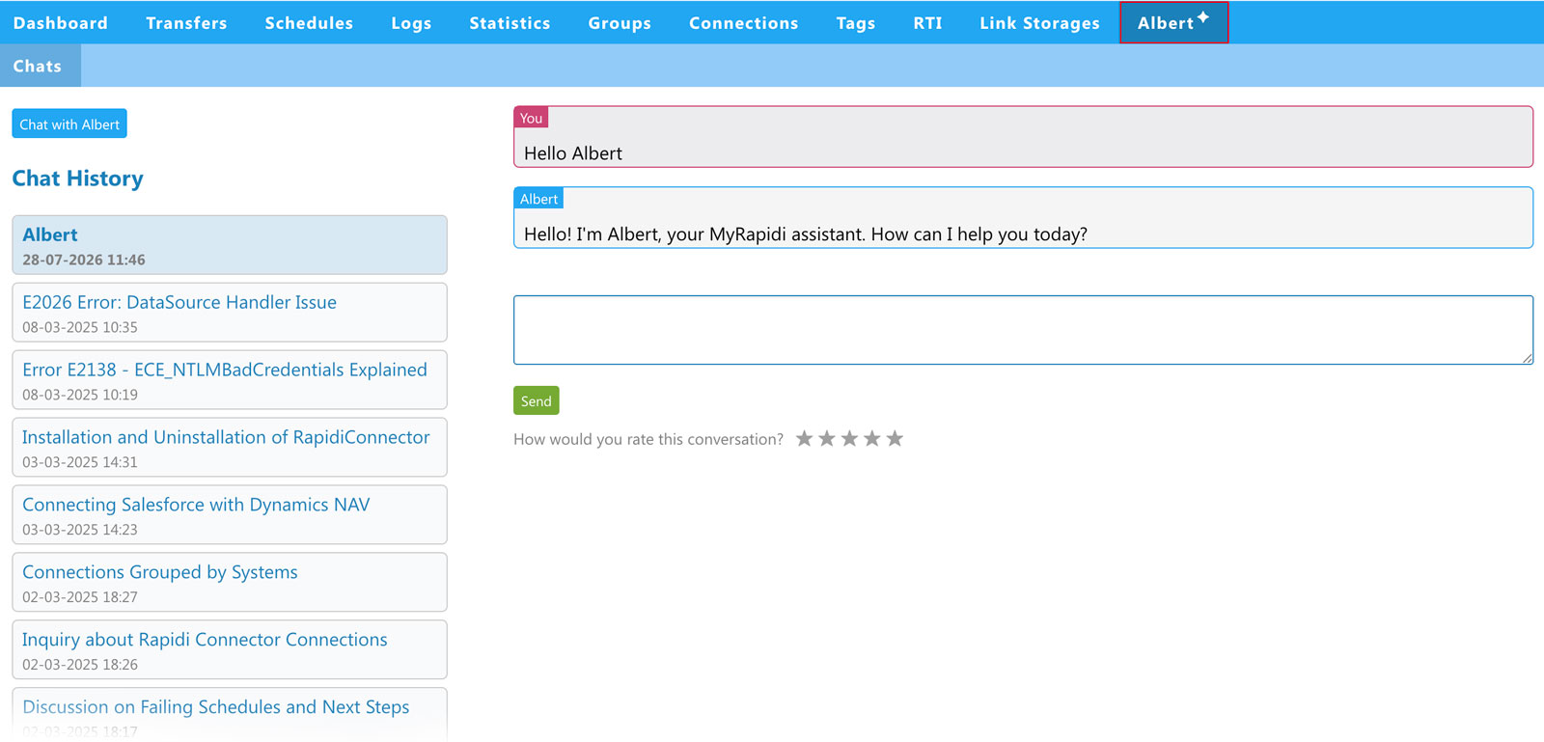
Task: Open Connections in top navigation
Action: [743, 22]
